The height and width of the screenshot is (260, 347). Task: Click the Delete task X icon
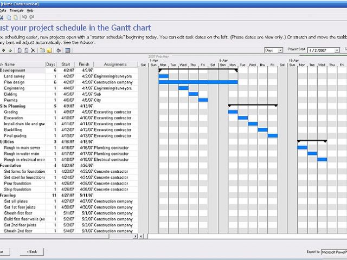click(33, 50)
